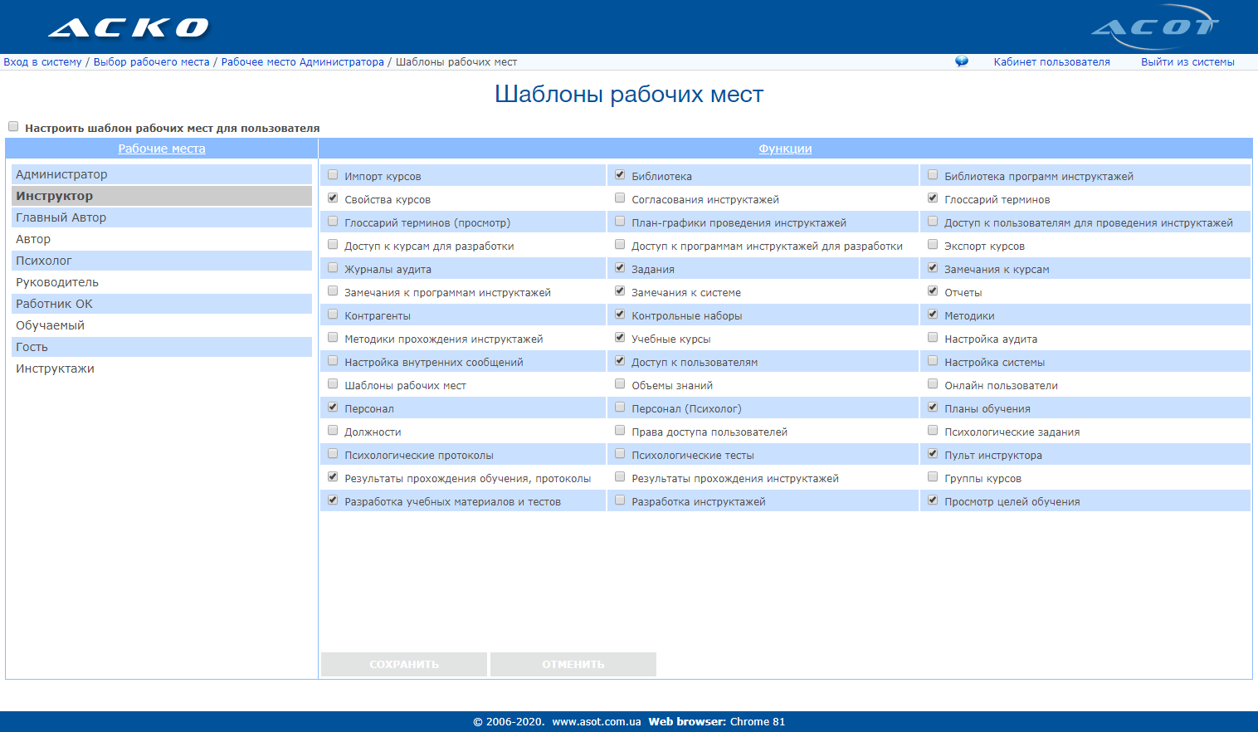
Task: Open Выбор рабочего места breadcrumb
Action: pyautogui.click(x=152, y=62)
